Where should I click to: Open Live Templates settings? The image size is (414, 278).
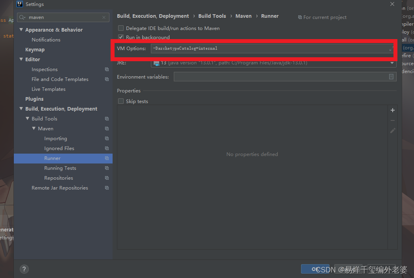point(49,89)
